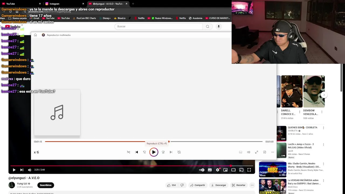Skip back 10 seconds in media player
This screenshot has width=345, height=194.
[144, 152]
